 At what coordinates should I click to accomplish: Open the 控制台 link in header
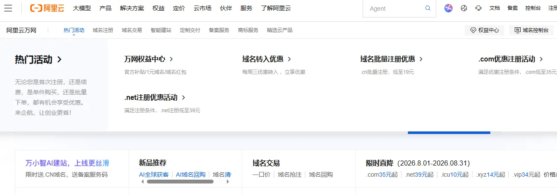533,8
